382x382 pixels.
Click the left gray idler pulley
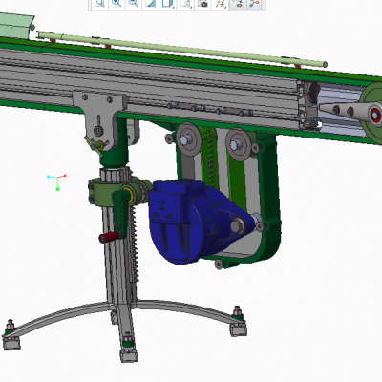tap(189, 139)
